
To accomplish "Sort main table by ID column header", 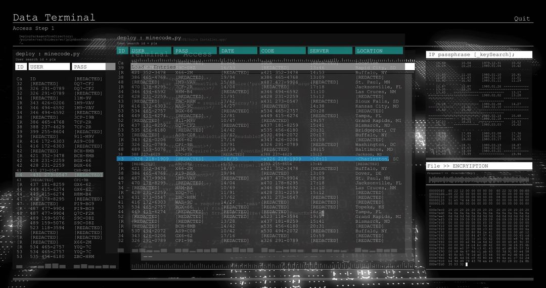I will pyautogui.click(x=122, y=51).
